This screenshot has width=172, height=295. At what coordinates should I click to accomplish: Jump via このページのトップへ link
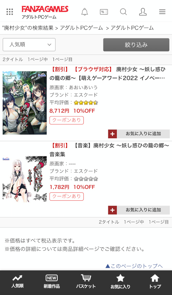pyautogui.click(x=134, y=266)
